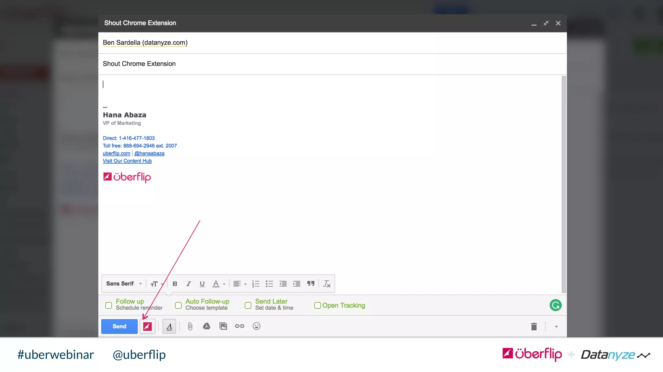663x372 pixels.
Task: Enable Open Tracking checkbox
Action: point(318,305)
